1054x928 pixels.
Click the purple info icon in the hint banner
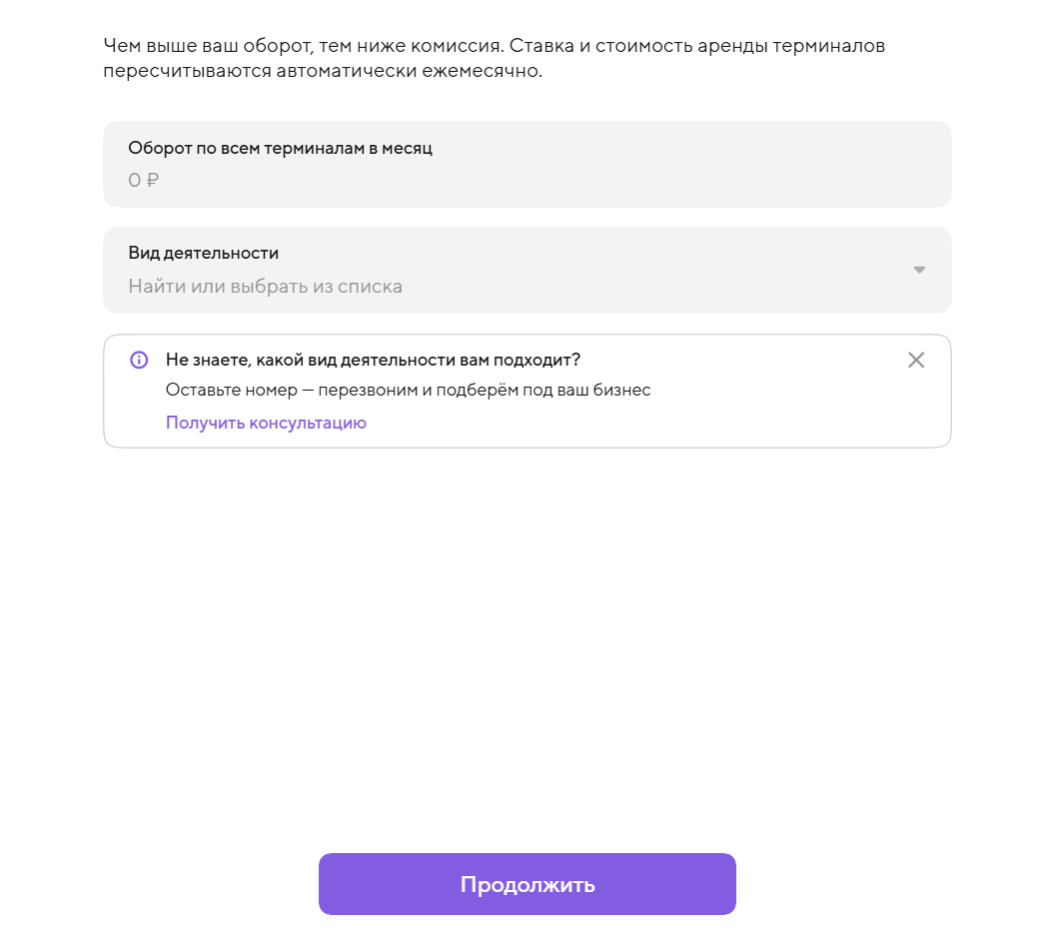tap(139, 361)
